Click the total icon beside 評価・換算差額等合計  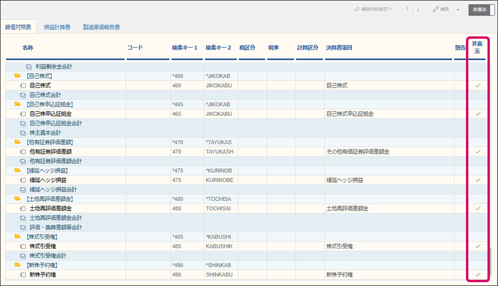click(x=22, y=227)
